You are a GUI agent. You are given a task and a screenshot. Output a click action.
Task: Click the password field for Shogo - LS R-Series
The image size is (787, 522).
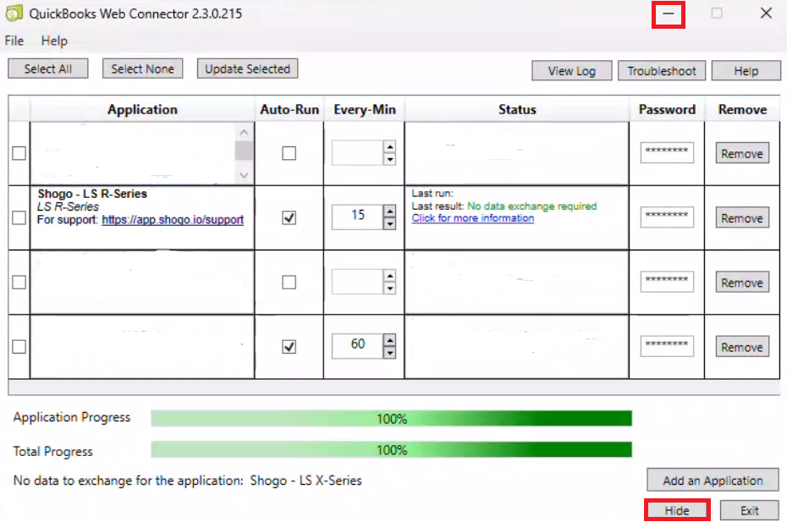point(667,217)
